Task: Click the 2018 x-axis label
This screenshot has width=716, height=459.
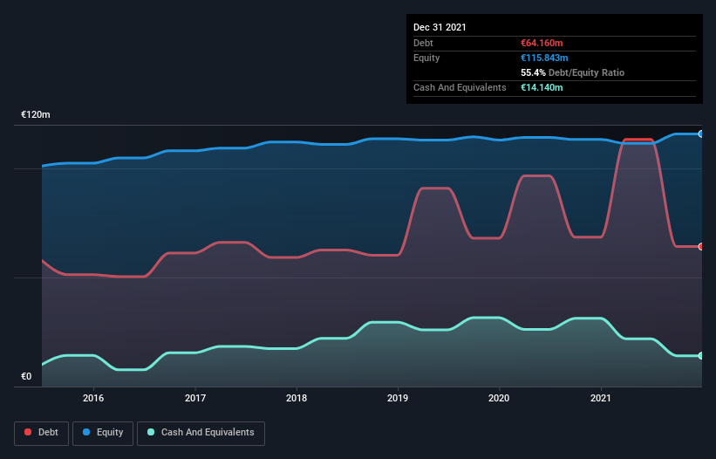Action: 297,398
